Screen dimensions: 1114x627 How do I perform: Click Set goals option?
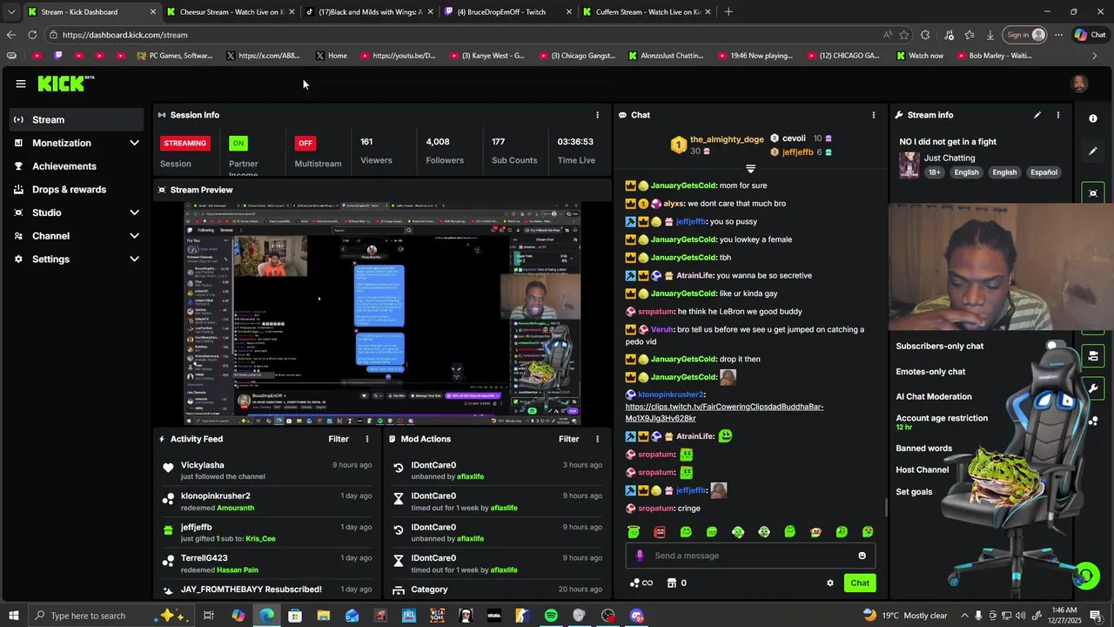coord(914,492)
